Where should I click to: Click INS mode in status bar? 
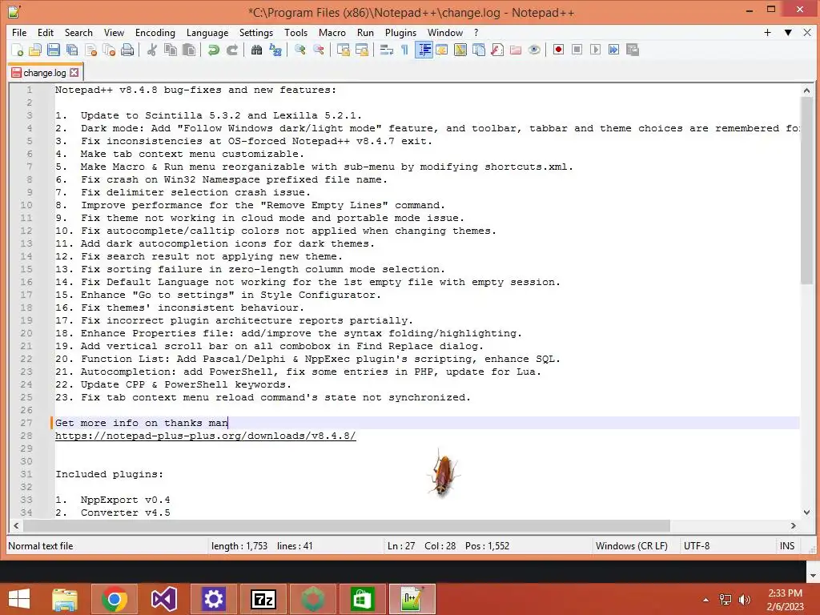tap(787, 546)
